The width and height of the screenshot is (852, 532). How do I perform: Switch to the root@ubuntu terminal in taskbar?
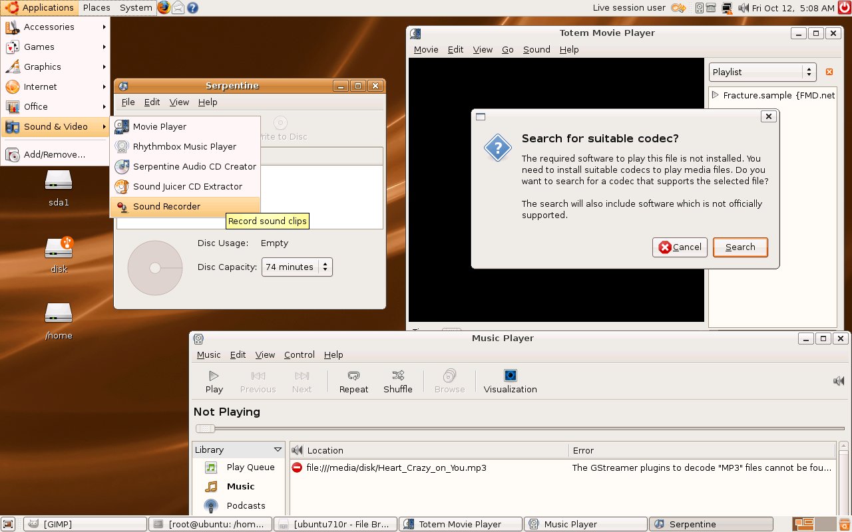(211, 524)
